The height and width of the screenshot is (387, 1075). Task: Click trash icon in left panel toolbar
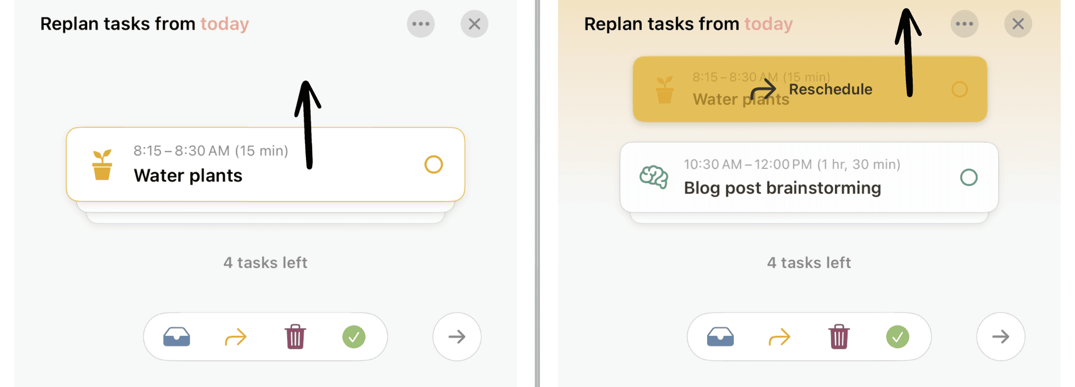(x=295, y=336)
